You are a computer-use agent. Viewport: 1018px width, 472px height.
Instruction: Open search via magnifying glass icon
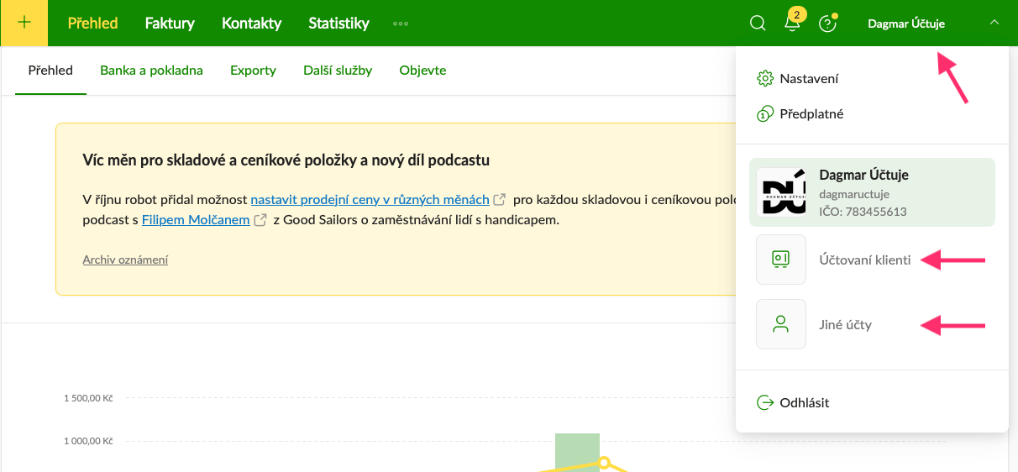pos(758,24)
